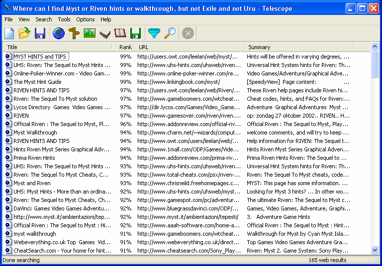Click the page icon beside RIVEN at 97%
This screenshot has width=382, height=266.
pos(8,116)
